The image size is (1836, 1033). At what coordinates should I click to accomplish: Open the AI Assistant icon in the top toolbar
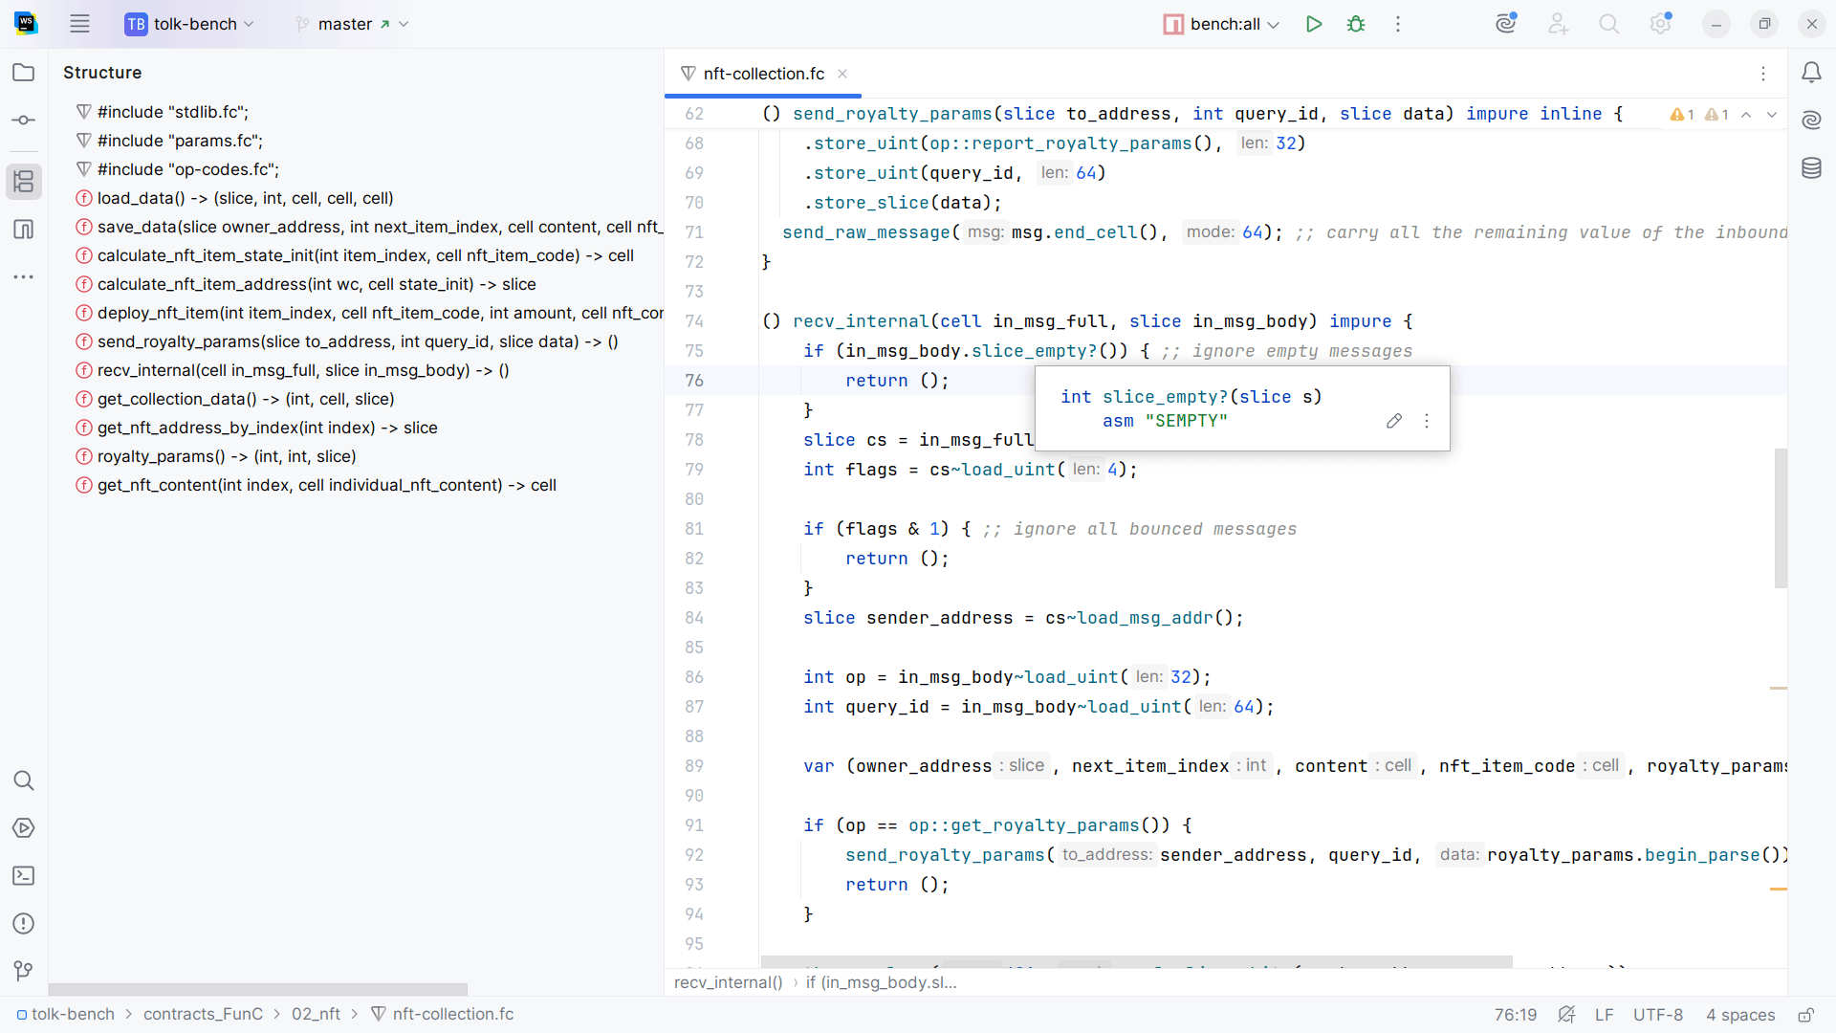(x=1507, y=24)
